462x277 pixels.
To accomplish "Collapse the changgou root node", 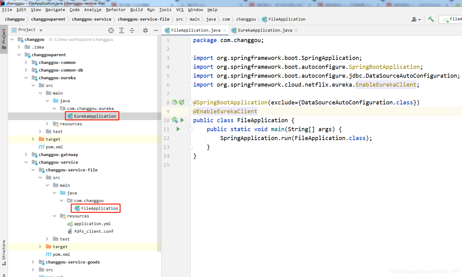I will (12, 39).
